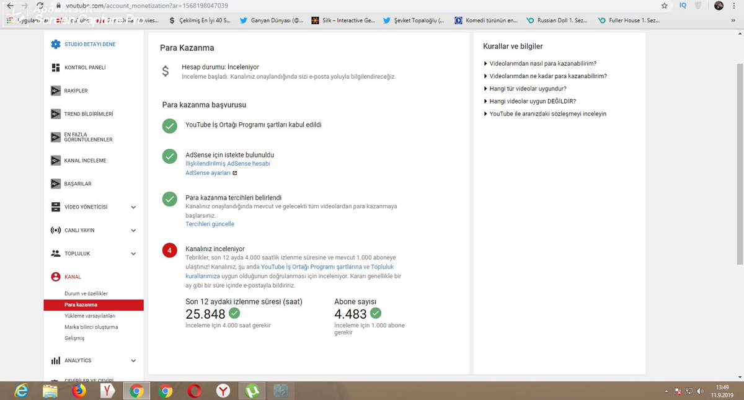Select 'Para kazanma' submenu item
744x400 pixels.
94,304
